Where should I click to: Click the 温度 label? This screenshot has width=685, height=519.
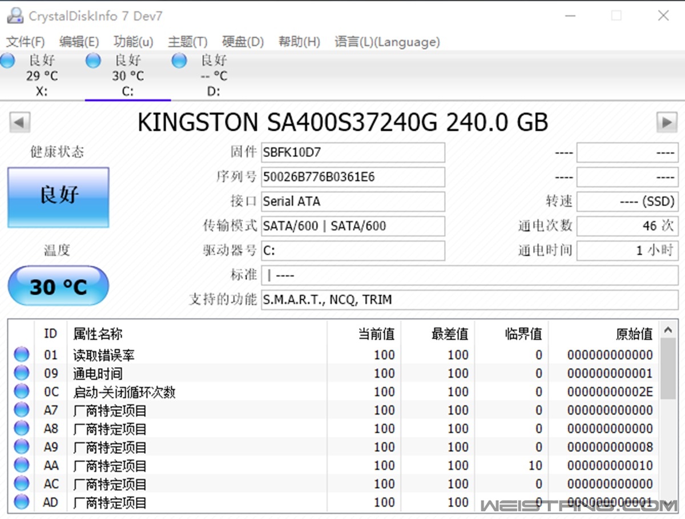[57, 250]
